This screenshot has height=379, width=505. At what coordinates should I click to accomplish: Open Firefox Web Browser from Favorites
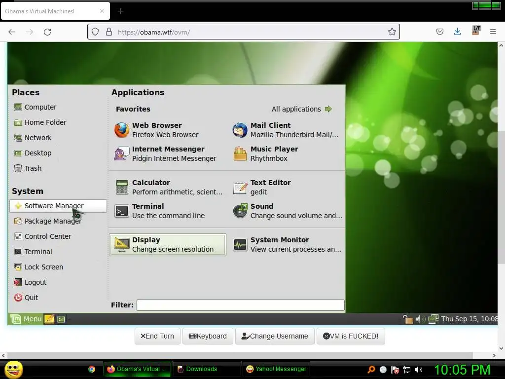coord(168,130)
